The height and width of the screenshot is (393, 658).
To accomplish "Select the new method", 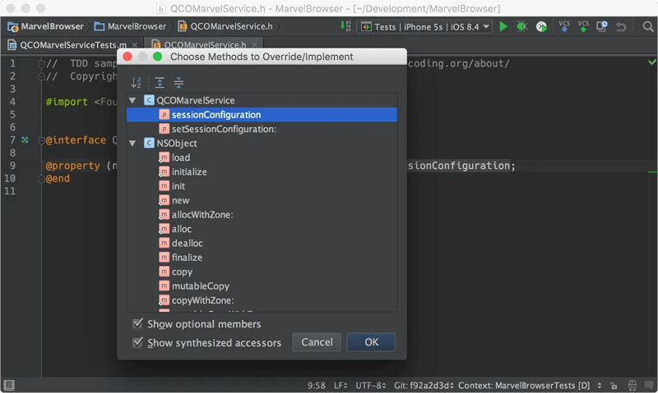I will 262,200.
